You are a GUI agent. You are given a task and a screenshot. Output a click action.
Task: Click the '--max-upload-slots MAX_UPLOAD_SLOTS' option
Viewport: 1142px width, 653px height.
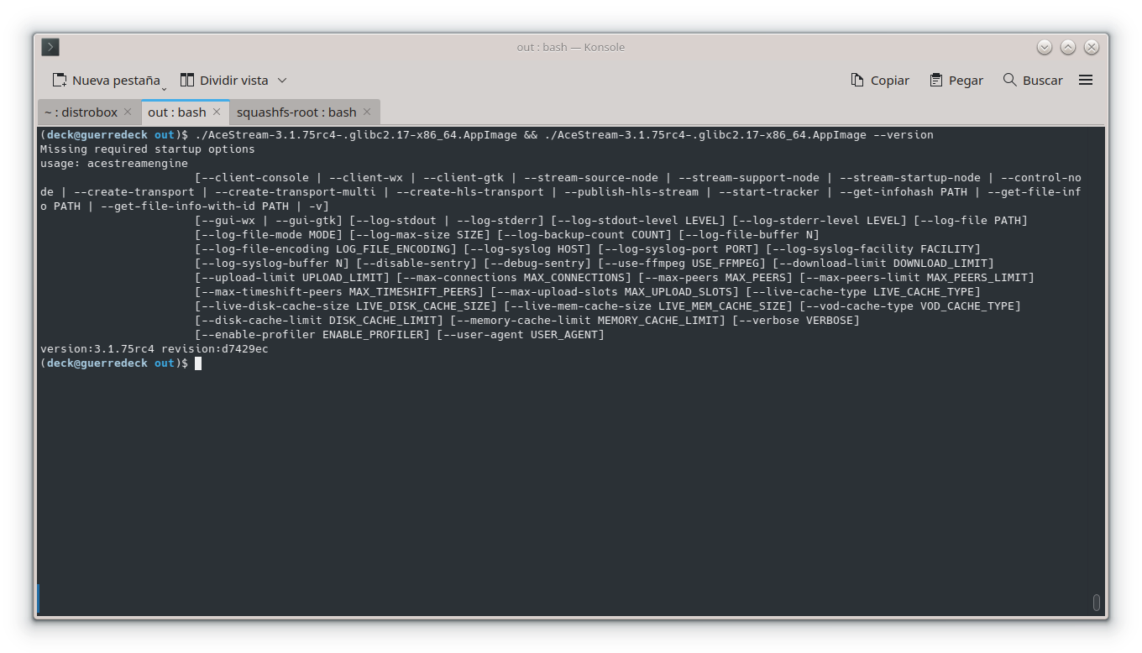point(615,292)
